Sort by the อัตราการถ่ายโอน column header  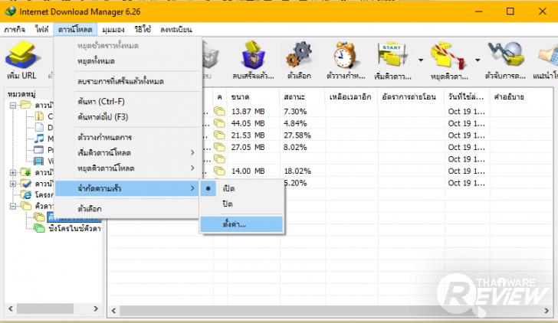click(411, 97)
